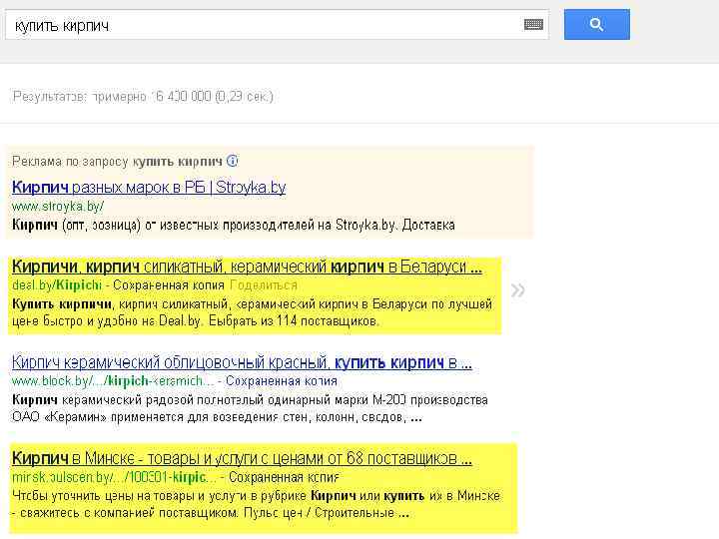This screenshot has height=539, width=719.
Task: Click snippet Купить кирпичи, кирпич силикатный
Action: (252, 312)
